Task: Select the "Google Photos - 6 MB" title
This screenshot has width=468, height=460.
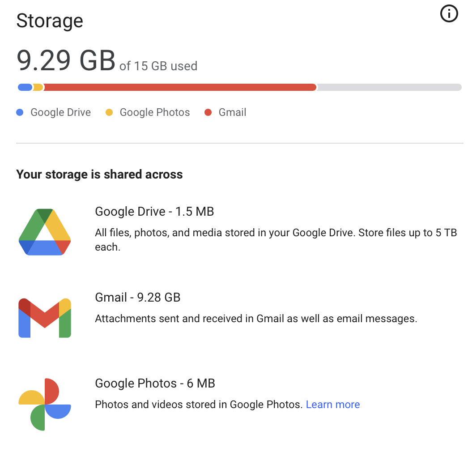Action: coord(155,383)
